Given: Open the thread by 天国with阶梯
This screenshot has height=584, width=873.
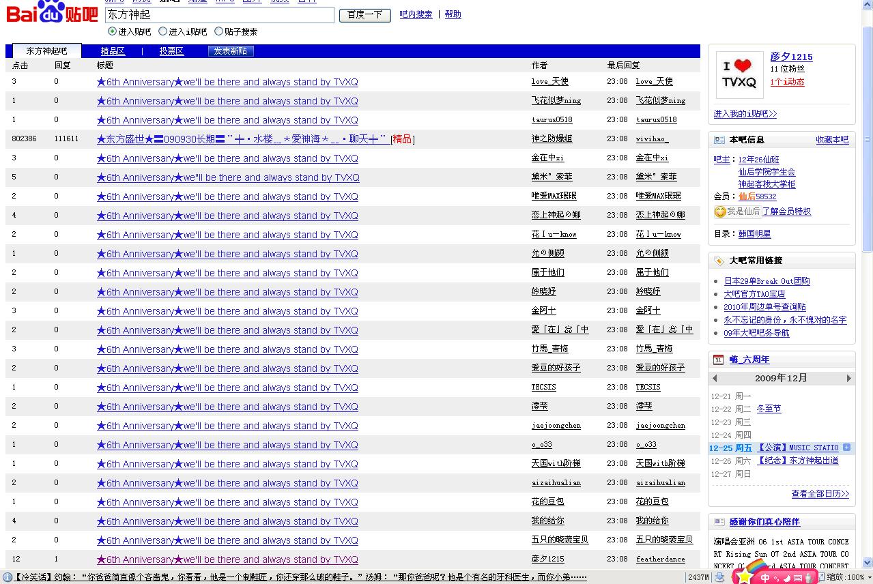Looking at the screenshot, I should coord(227,464).
